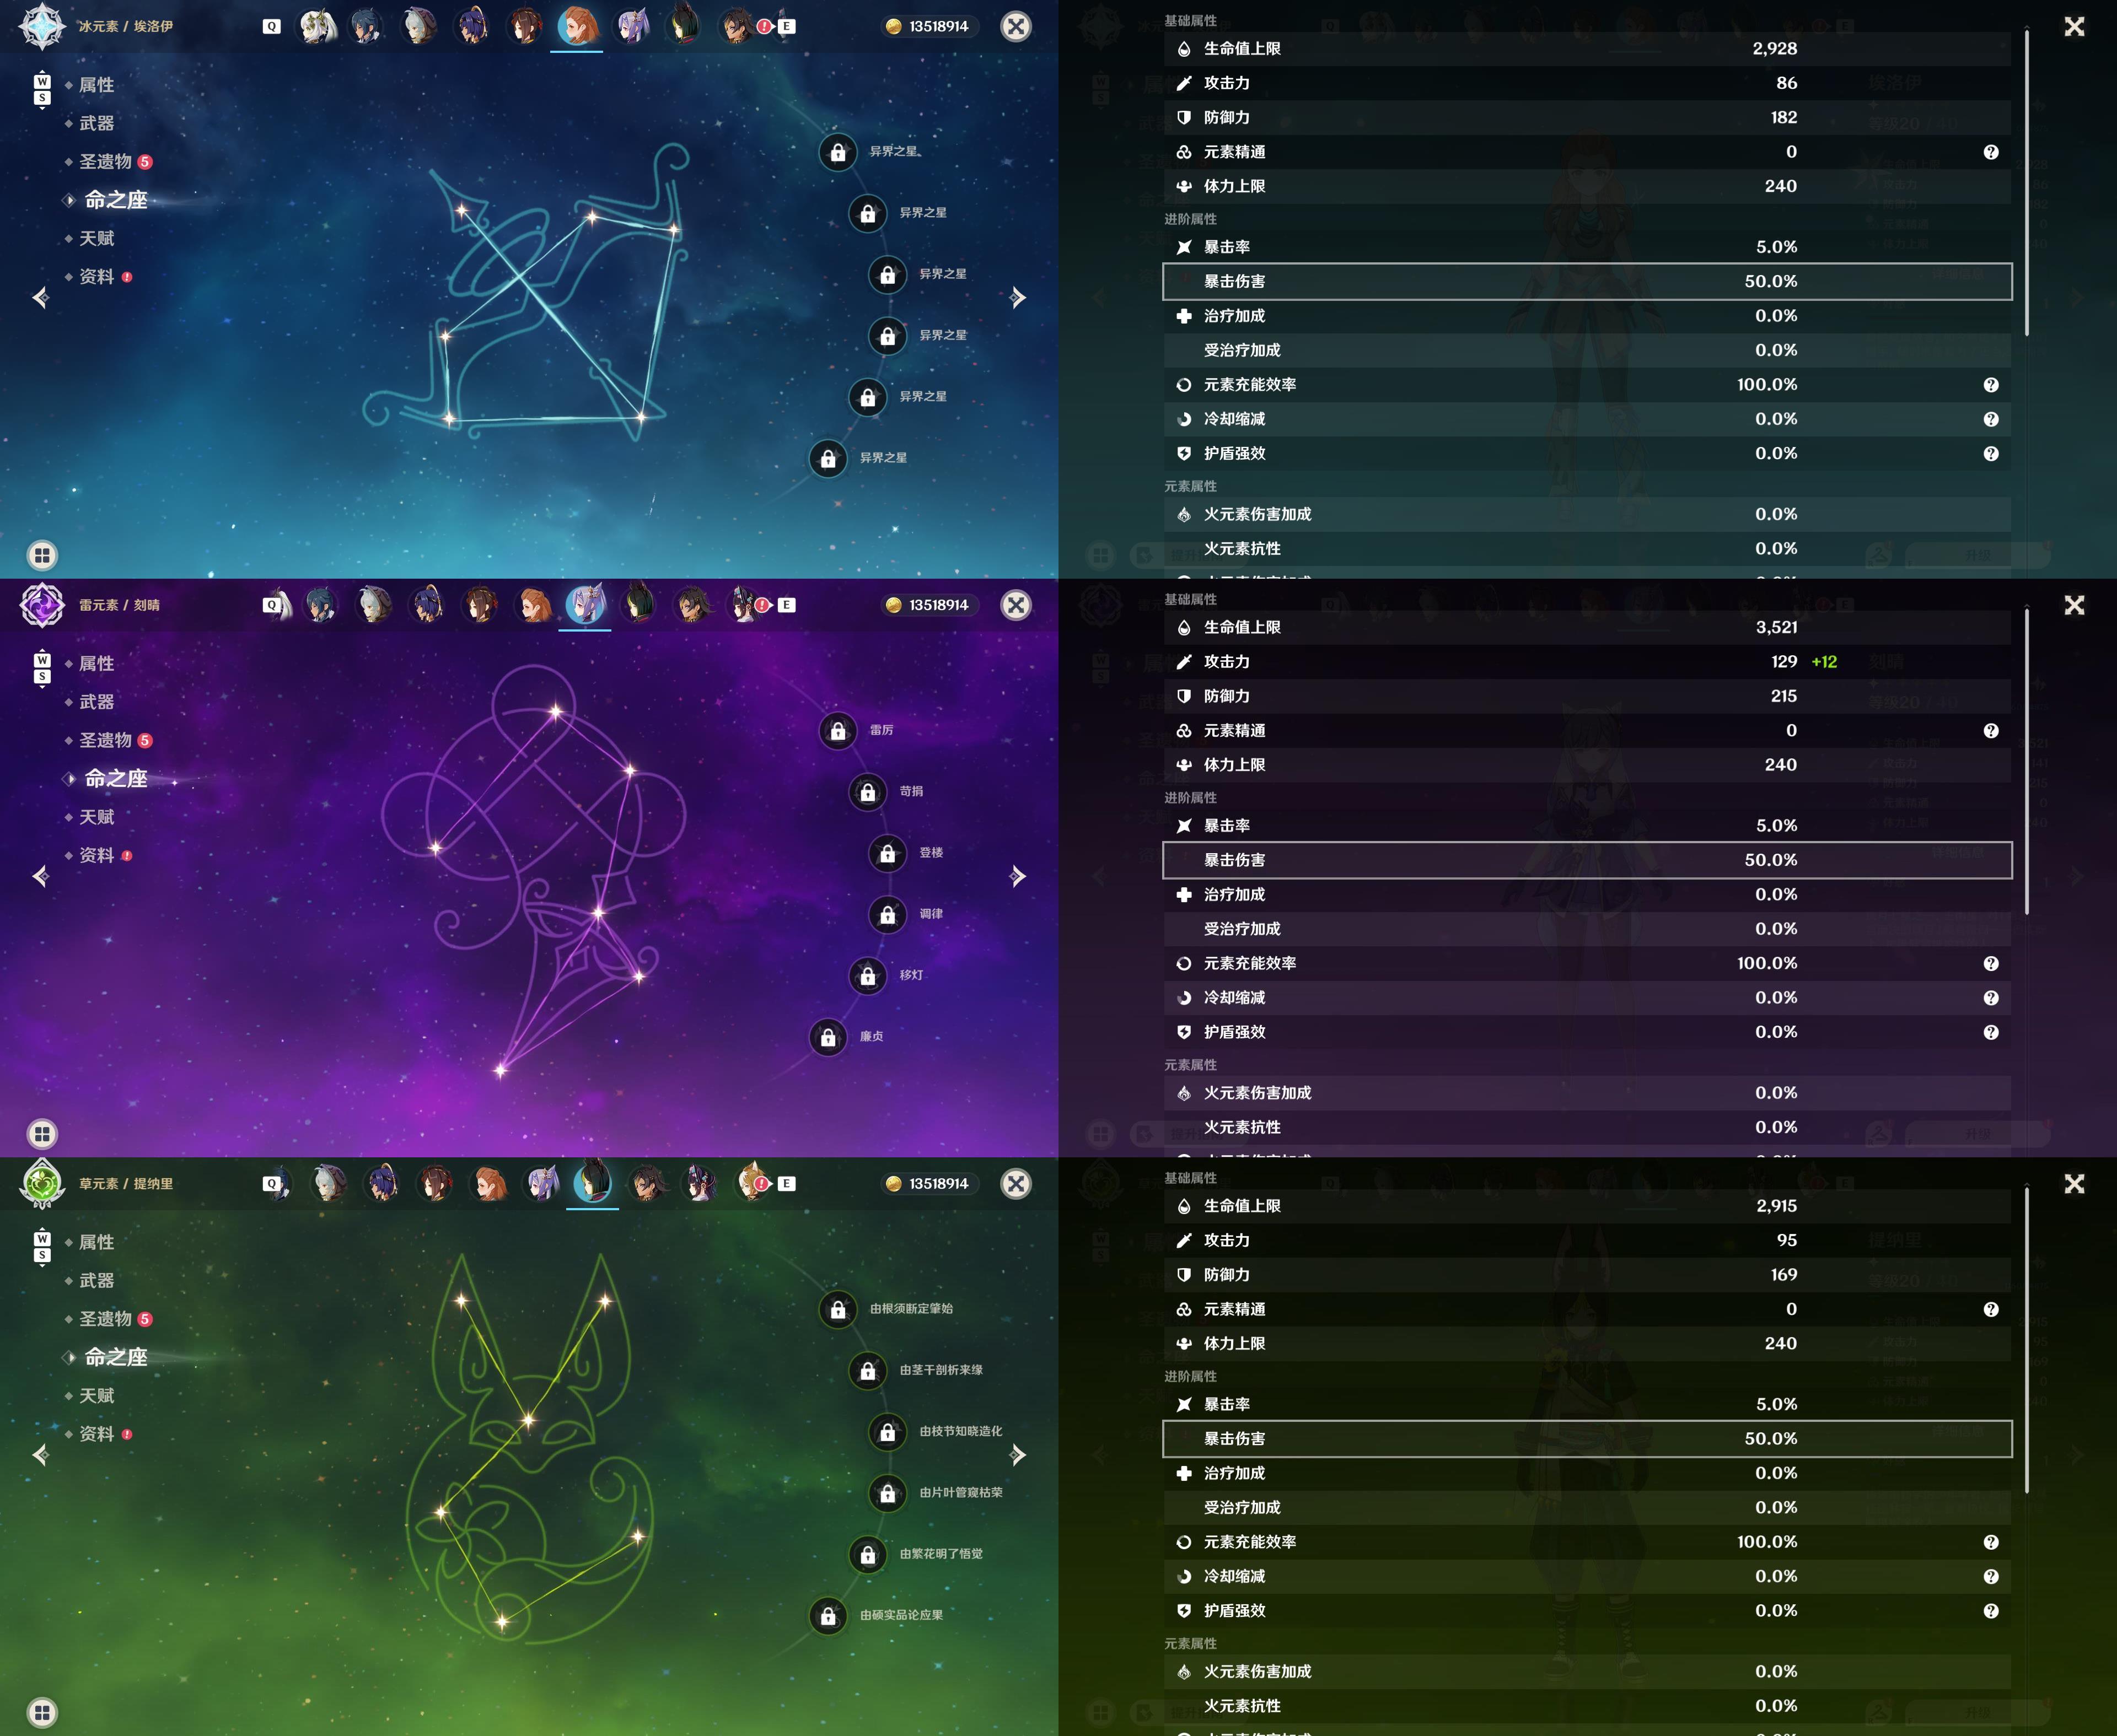Click the 攻击力 row showing 129 +12
This screenshot has height=1736, width=2117.
click(x=1587, y=661)
